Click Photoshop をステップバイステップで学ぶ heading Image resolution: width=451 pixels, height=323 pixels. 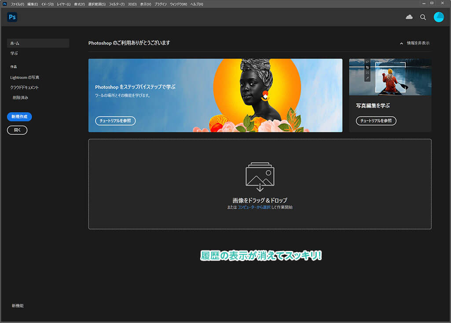click(135, 87)
